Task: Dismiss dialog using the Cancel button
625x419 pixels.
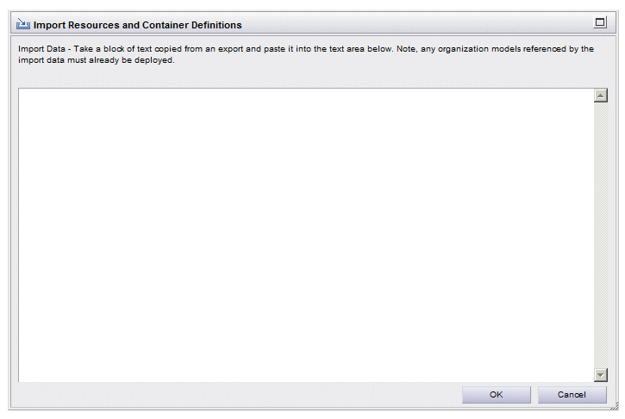Action: (x=572, y=395)
